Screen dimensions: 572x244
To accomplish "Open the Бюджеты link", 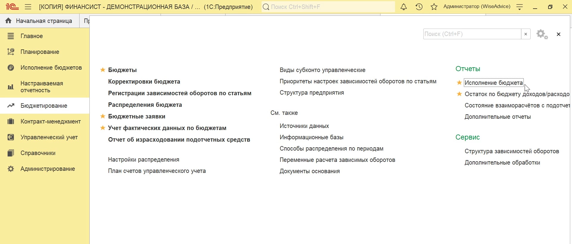I will 122,70.
